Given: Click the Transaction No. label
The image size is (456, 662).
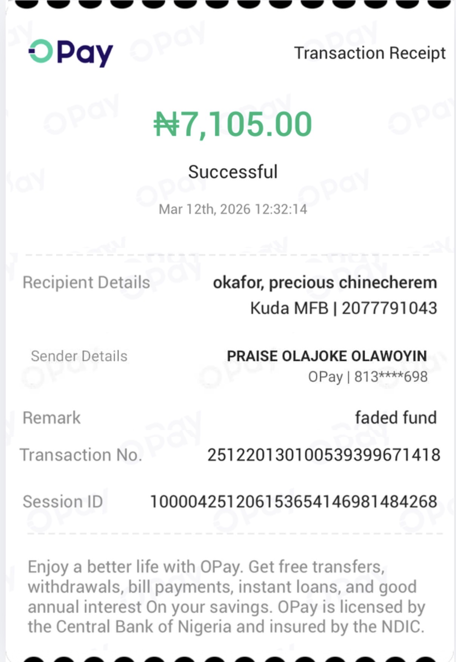Looking at the screenshot, I should coord(81,455).
